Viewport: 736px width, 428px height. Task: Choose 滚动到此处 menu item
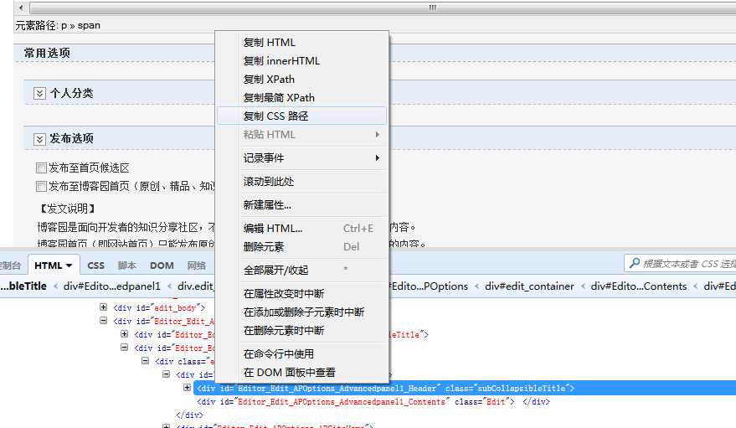pos(301,182)
